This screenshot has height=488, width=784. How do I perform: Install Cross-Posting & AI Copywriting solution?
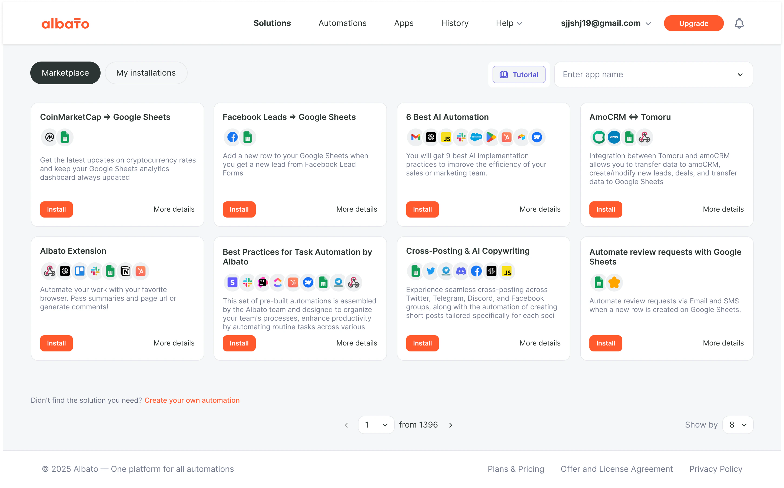click(422, 343)
